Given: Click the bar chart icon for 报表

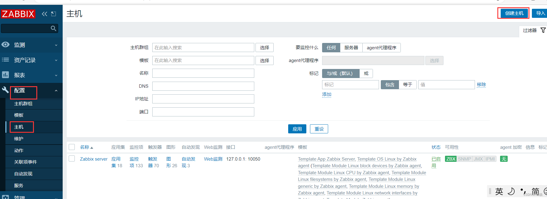Looking at the screenshot, I should [x=5, y=75].
